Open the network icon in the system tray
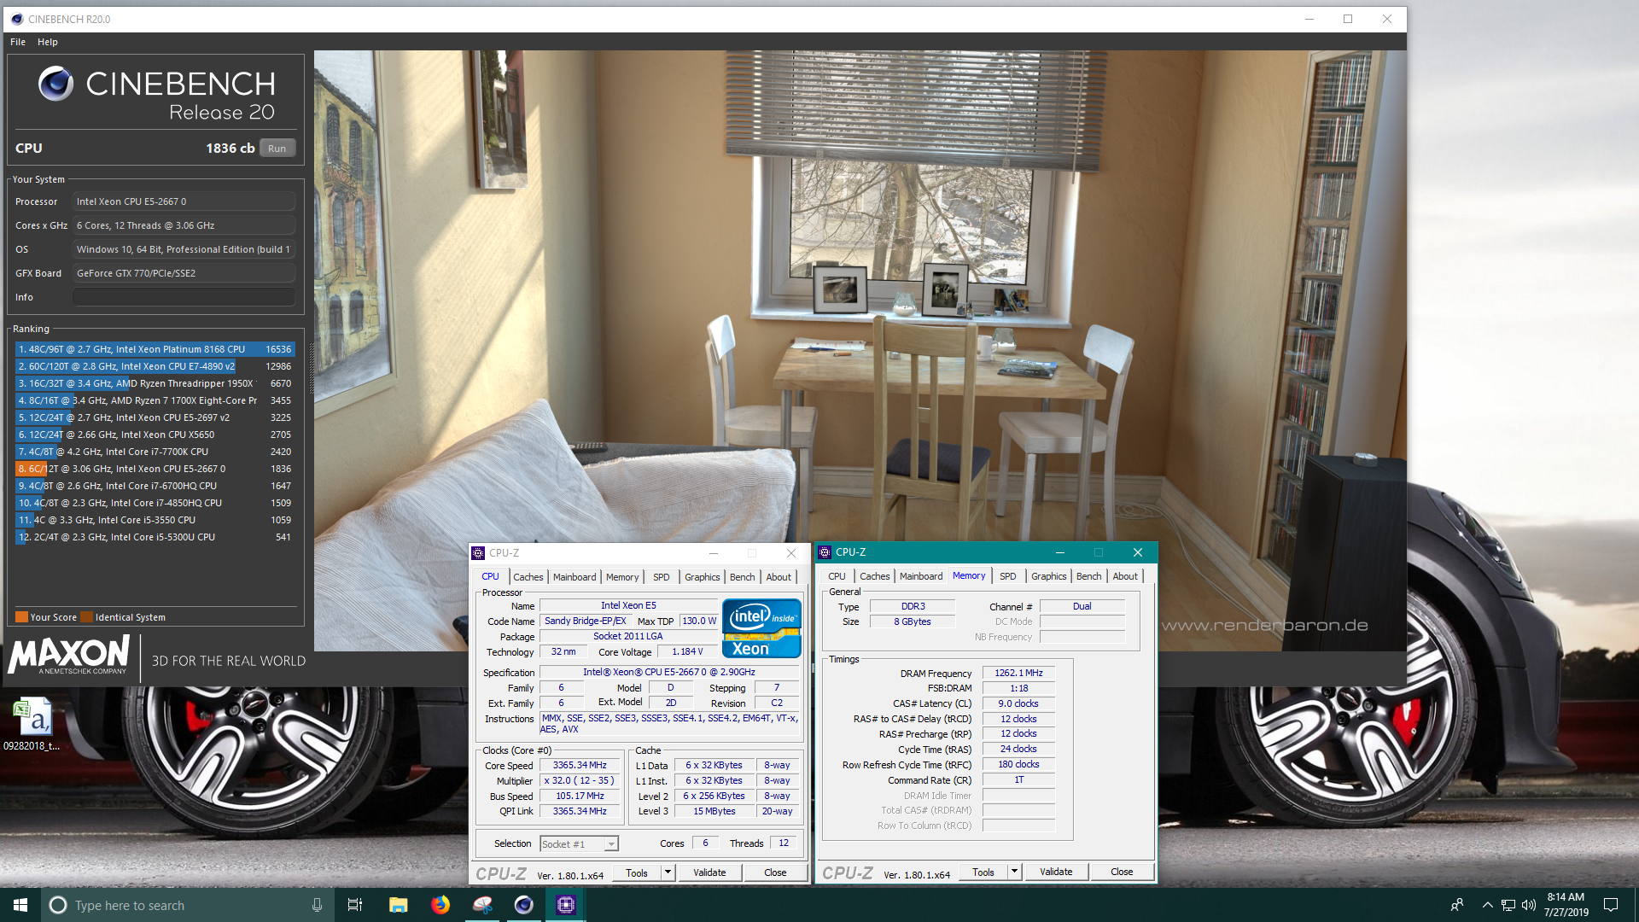The width and height of the screenshot is (1639, 922). pos(1508,905)
